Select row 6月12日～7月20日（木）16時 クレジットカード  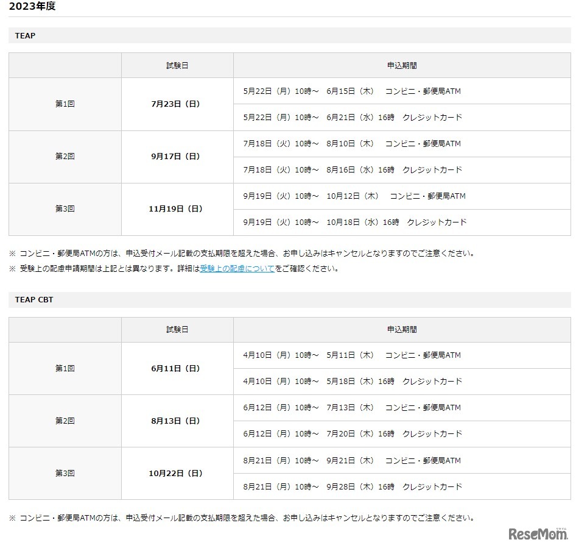tap(402, 434)
